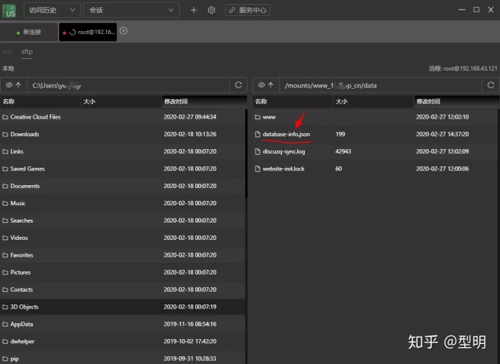Open 服务中心 button
The image size is (500, 364).
(247, 10)
